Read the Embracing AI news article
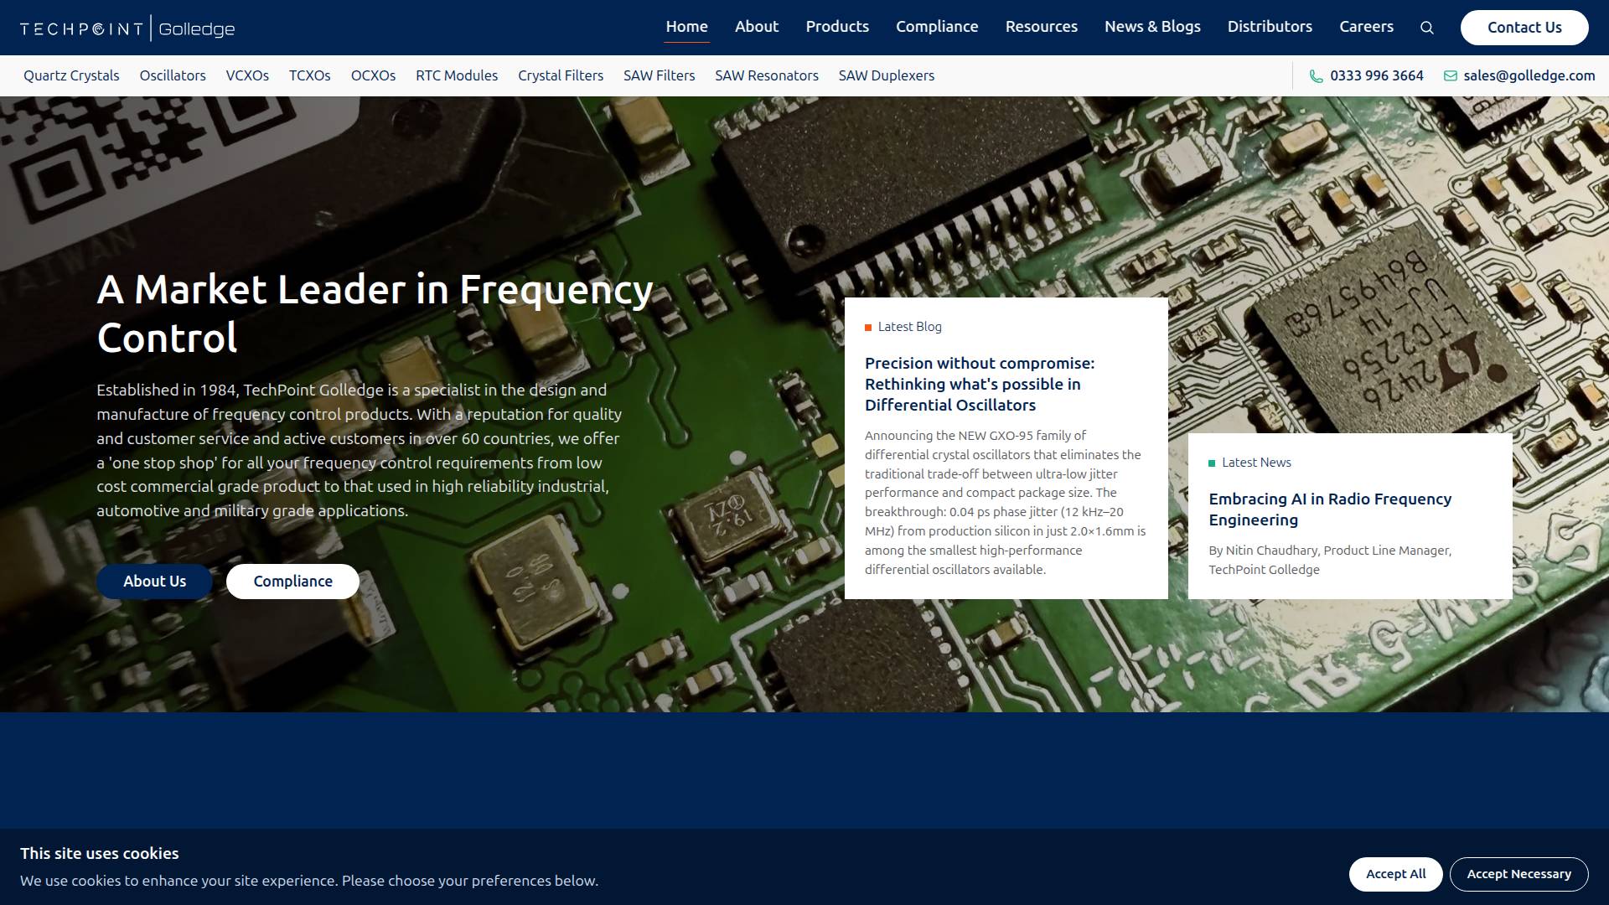Image resolution: width=1609 pixels, height=905 pixels. point(1330,509)
